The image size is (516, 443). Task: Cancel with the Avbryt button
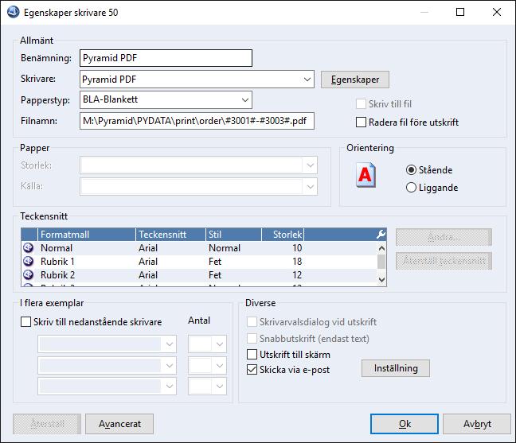[477, 424]
